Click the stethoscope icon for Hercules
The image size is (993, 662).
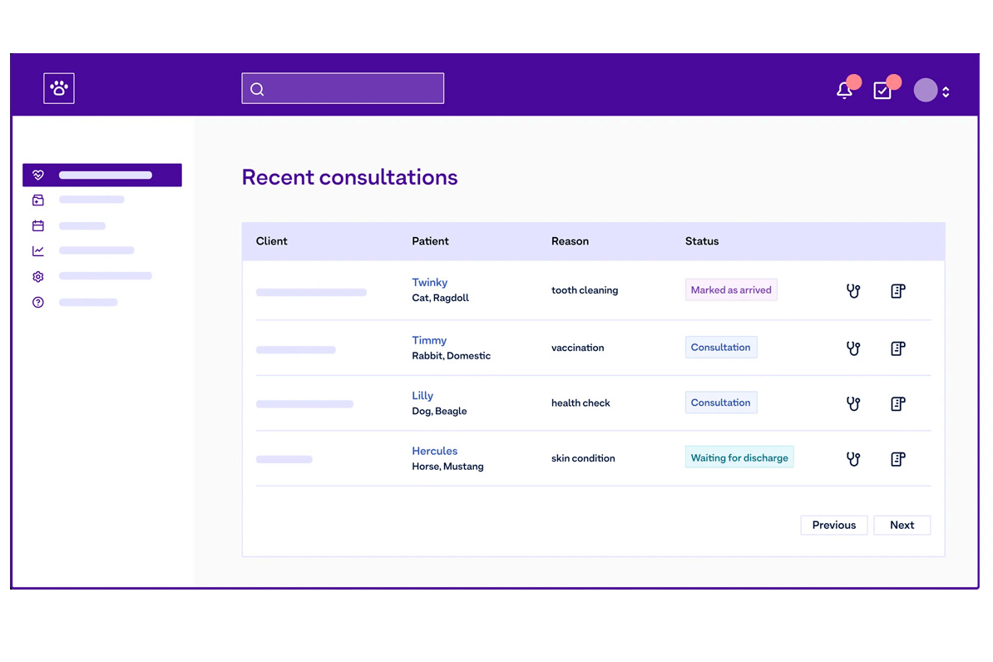click(852, 459)
